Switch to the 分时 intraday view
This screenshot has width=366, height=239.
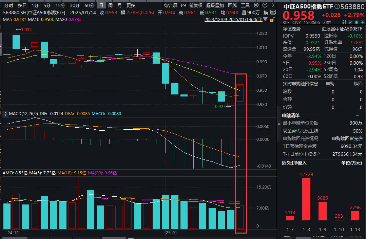tap(8, 5)
